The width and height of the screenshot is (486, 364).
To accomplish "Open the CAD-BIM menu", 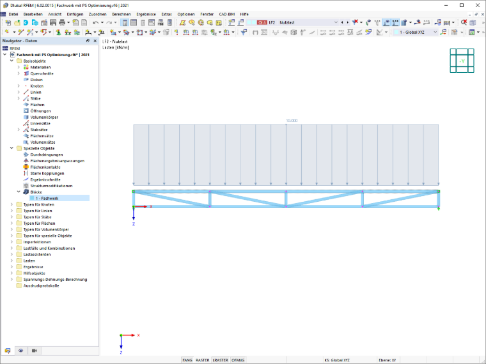I will tap(227, 14).
